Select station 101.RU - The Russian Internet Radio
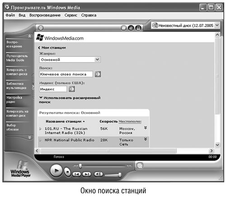This screenshot has height=199, width=226. coord(66,131)
